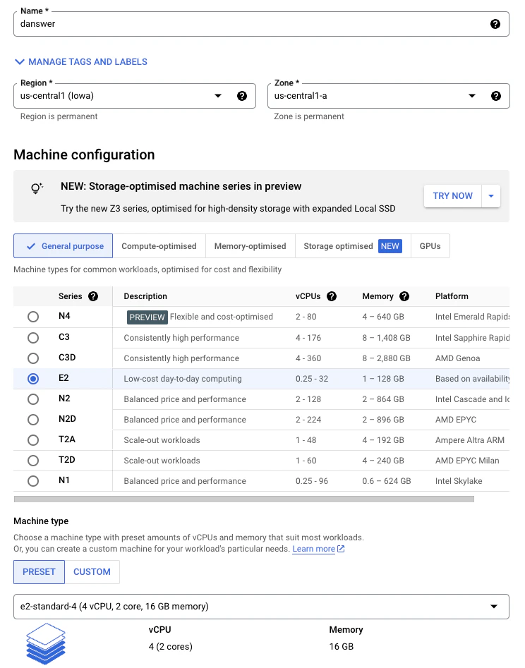Click into the Name input field
The height and width of the screenshot is (668, 525).
tap(247, 24)
